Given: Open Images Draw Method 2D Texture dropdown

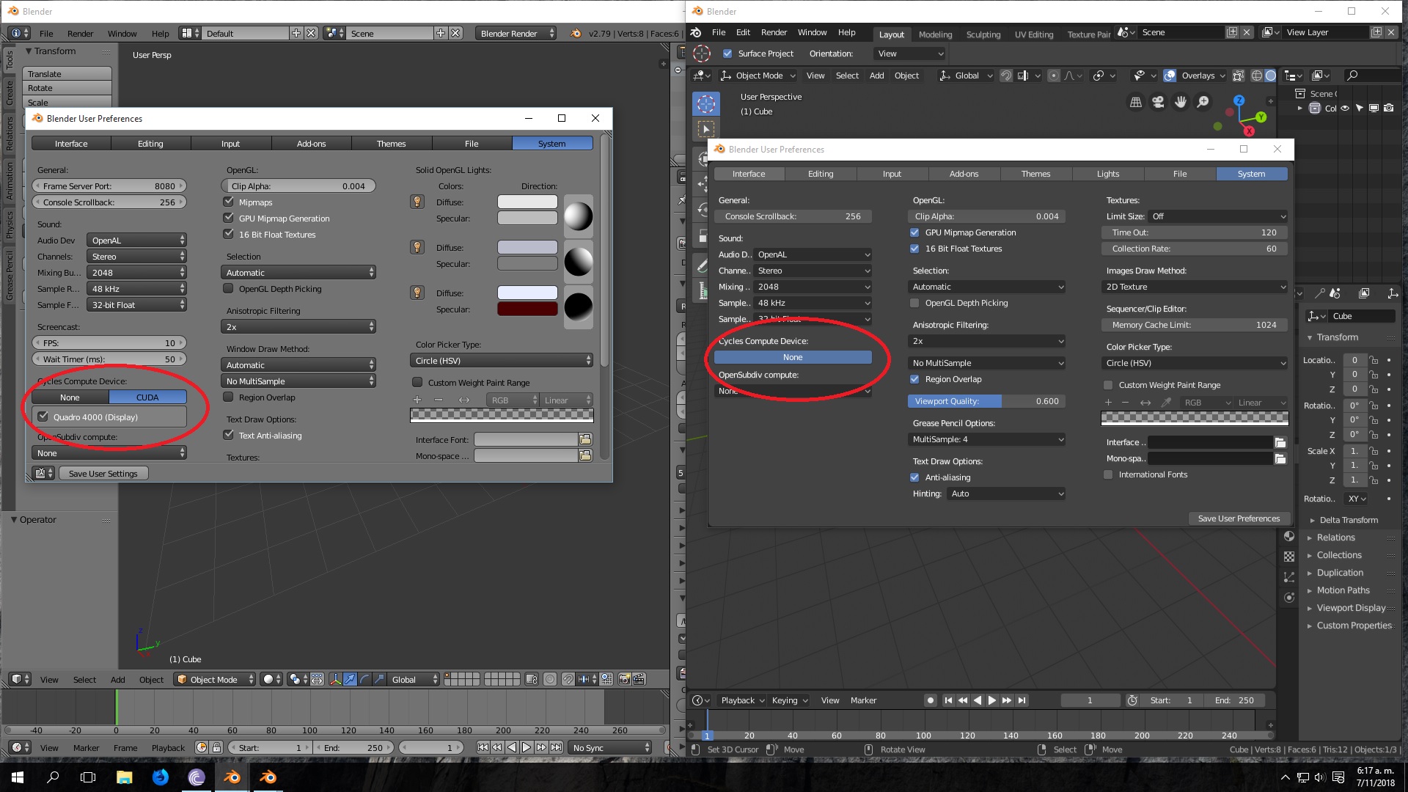Looking at the screenshot, I should pos(1195,287).
